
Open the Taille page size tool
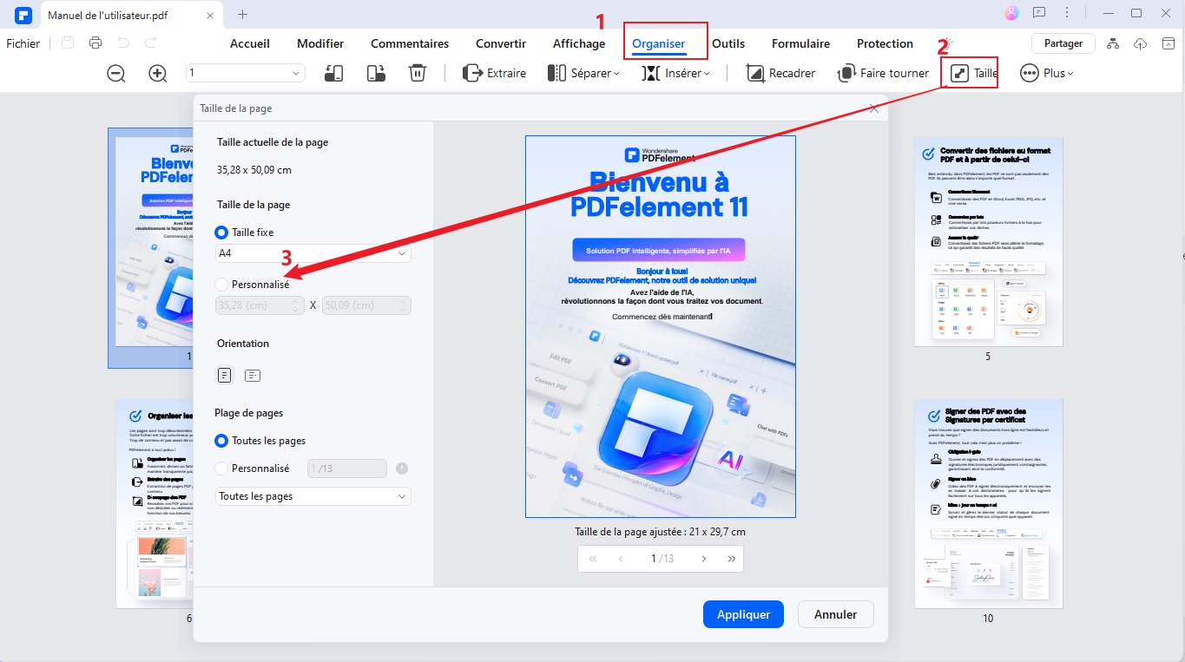click(974, 74)
